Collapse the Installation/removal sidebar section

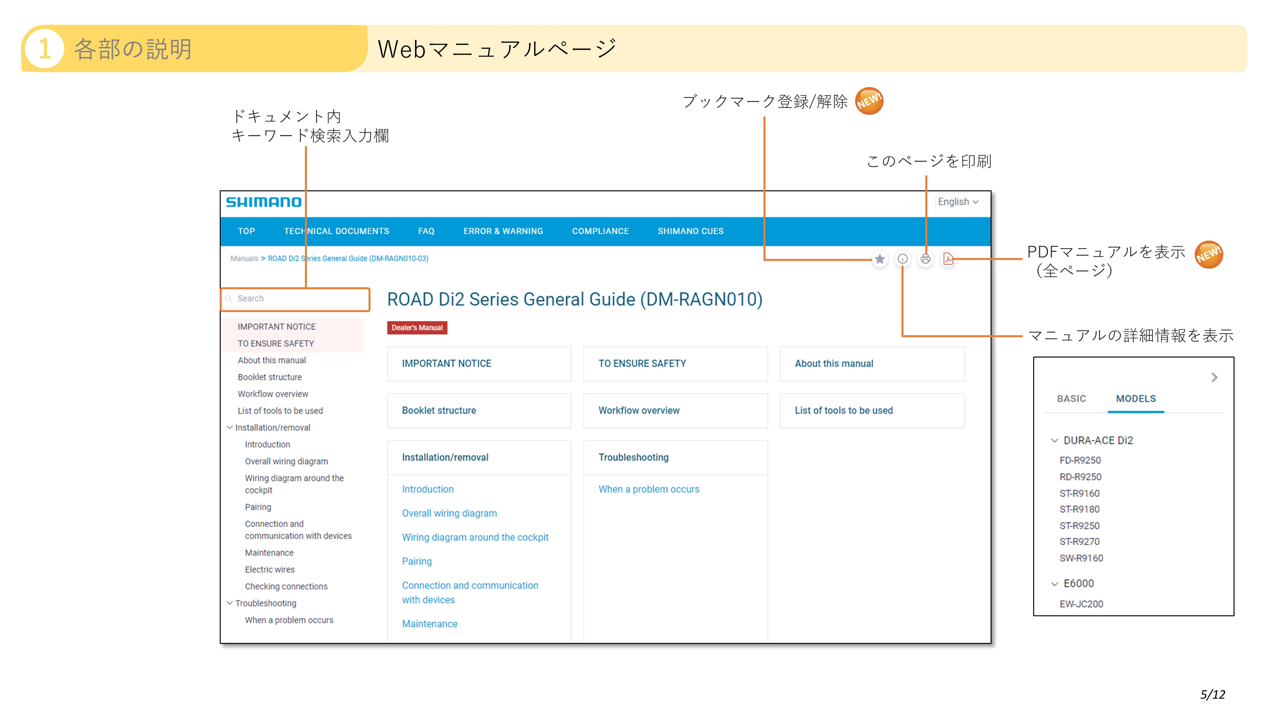230,427
